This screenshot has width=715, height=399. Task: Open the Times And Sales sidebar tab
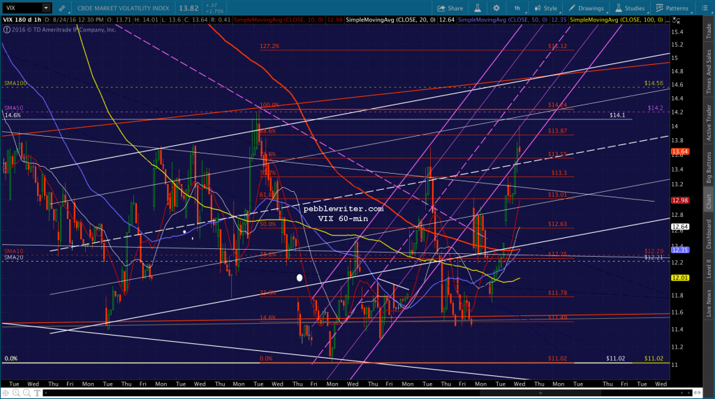pyautogui.click(x=709, y=72)
